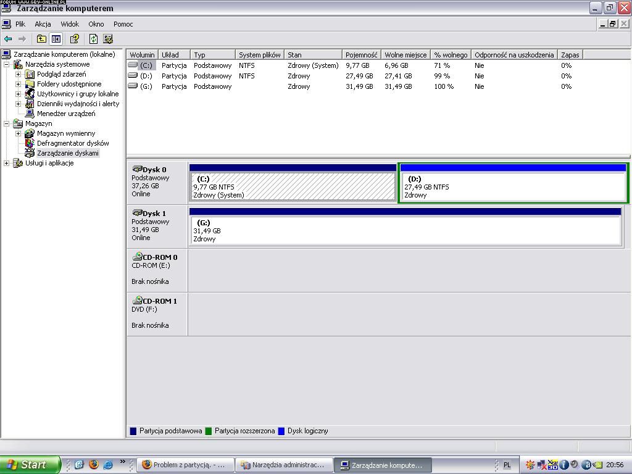
Task: Open Menedżer urządzeń in the tree
Action: tap(65, 114)
